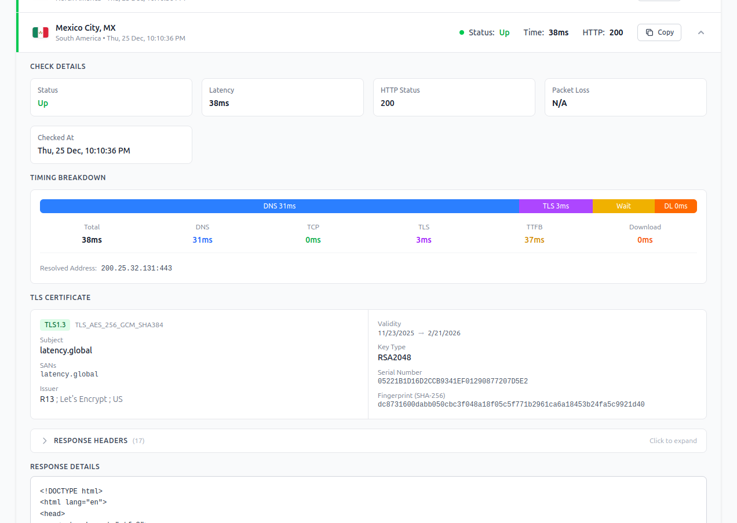Click the Packet Loss N/A card

(625, 97)
